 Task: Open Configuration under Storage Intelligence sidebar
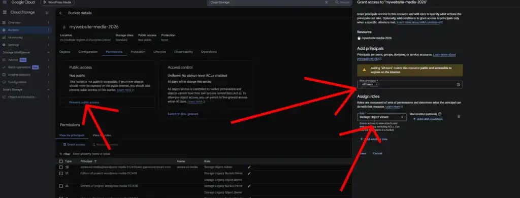point(17,82)
